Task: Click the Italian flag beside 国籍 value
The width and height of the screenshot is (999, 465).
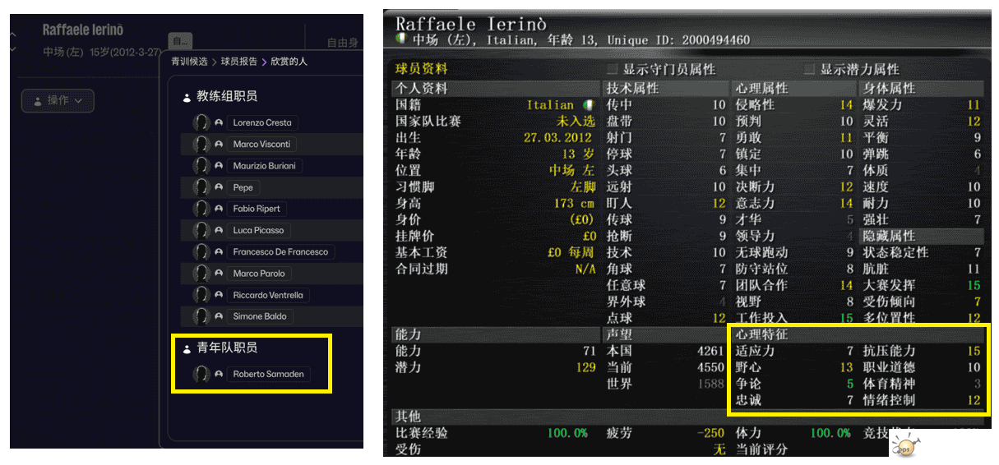Action: pos(588,105)
